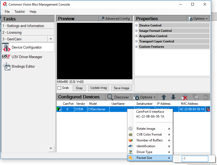Click the save configuration icon

[x=196, y=97]
